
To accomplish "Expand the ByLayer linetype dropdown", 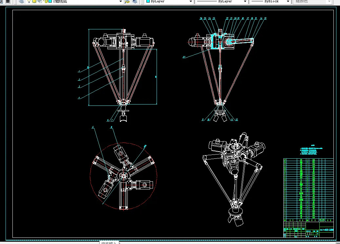I will 245,2.
